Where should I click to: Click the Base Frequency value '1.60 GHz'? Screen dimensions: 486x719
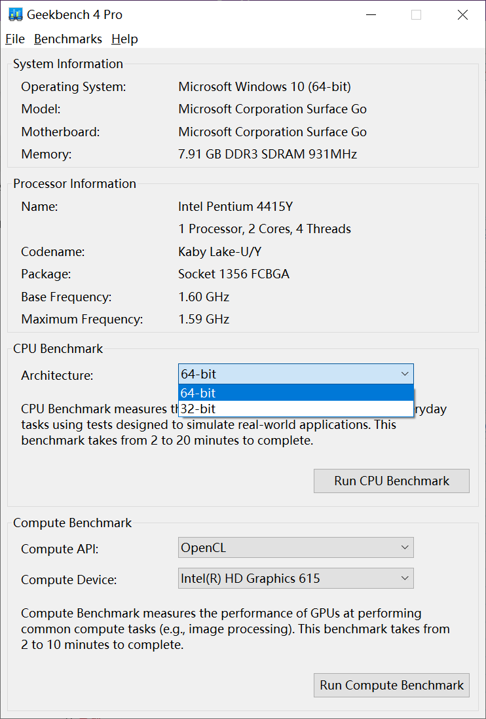pos(204,297)
